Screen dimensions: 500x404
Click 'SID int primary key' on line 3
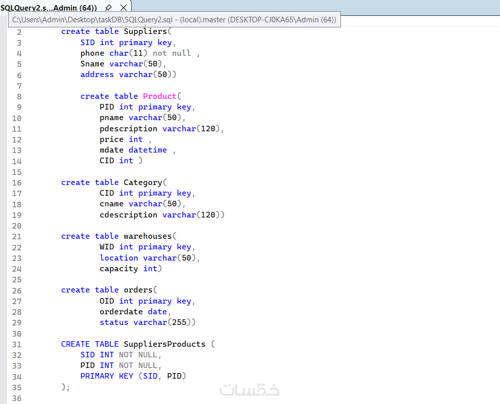coord(126,43)
